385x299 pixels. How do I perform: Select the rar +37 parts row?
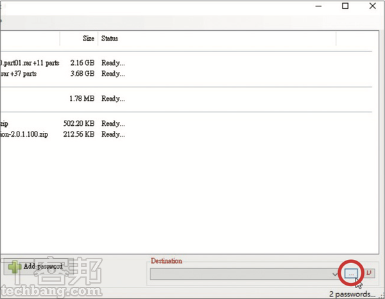click(x=186, y=74)
